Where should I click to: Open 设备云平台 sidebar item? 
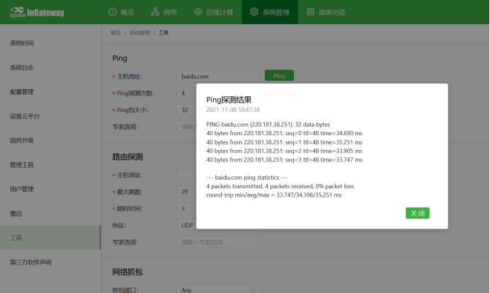[25, 116]
